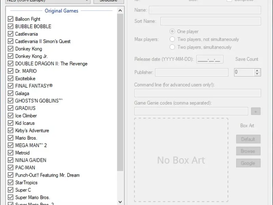This screenshot has width=273, height=205.
Task: Open the NES (USA/Europe) console dropdown
Action: click(x=48, y=1)
